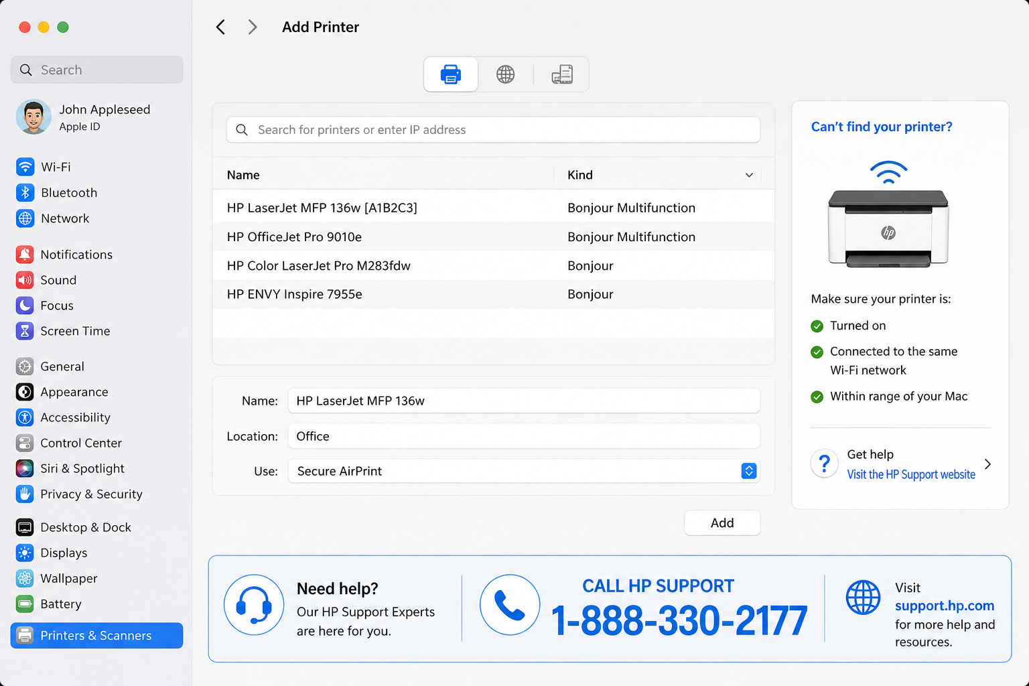
Task: Select HP OfficeJet Pro 9010e row
Action: pyautogui.click(x=493, y=236)
